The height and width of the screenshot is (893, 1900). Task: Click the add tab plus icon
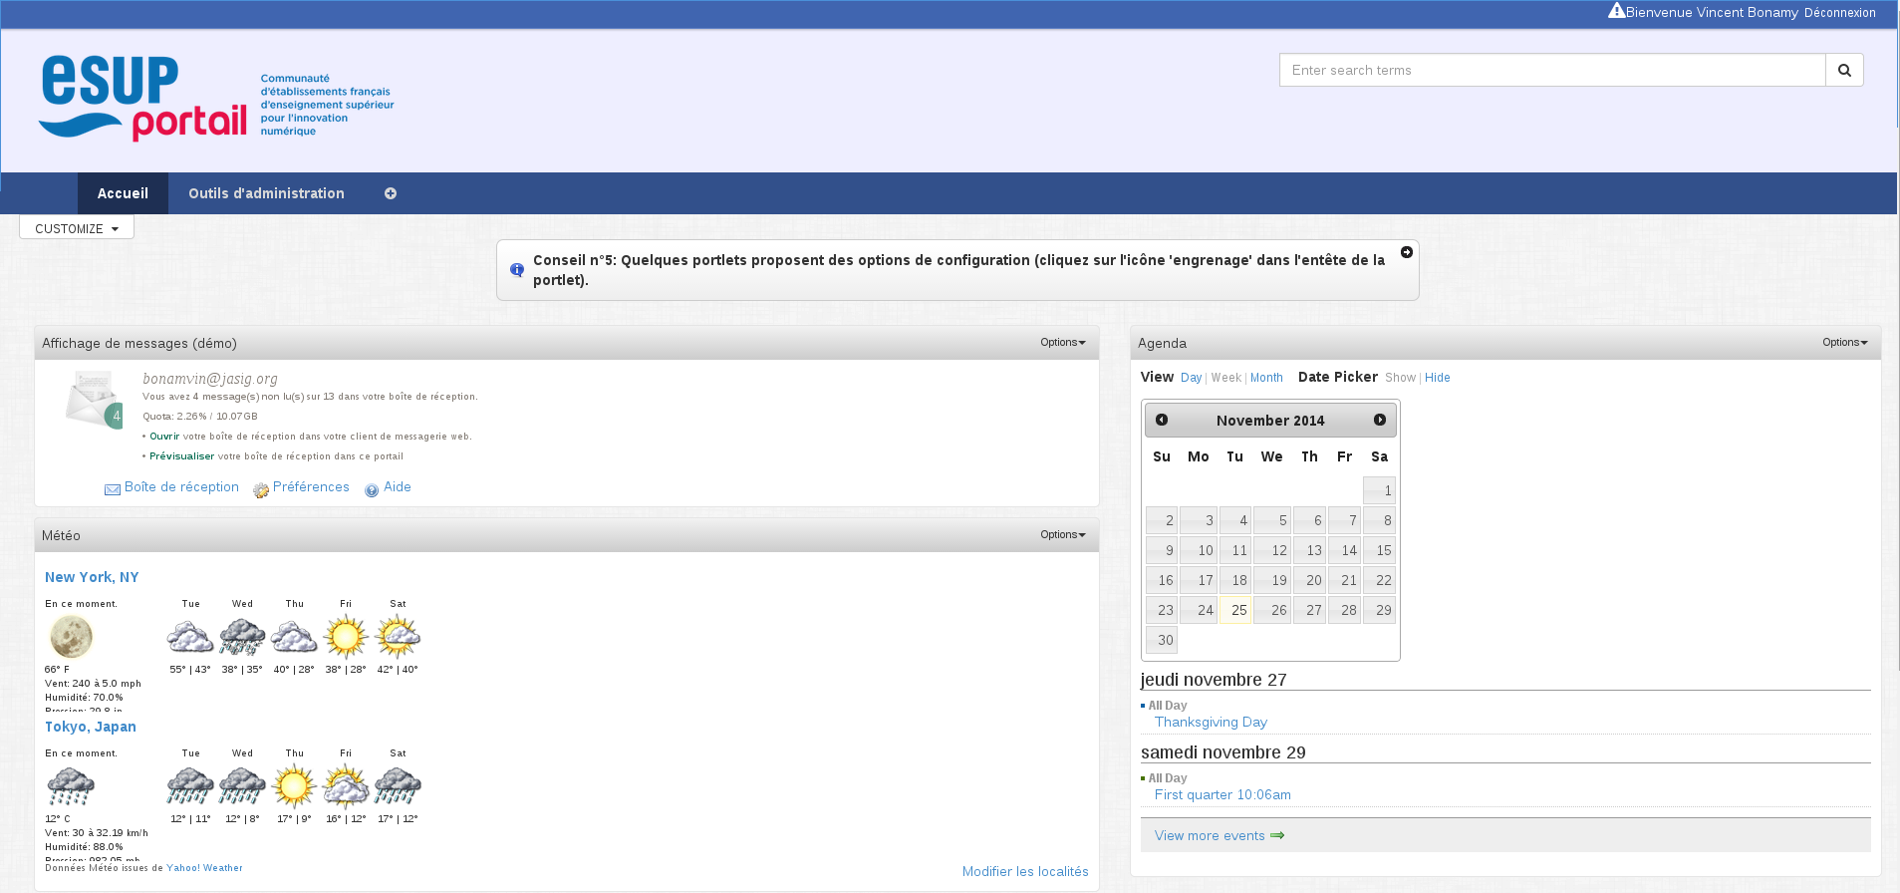click(x=391, y=193)
